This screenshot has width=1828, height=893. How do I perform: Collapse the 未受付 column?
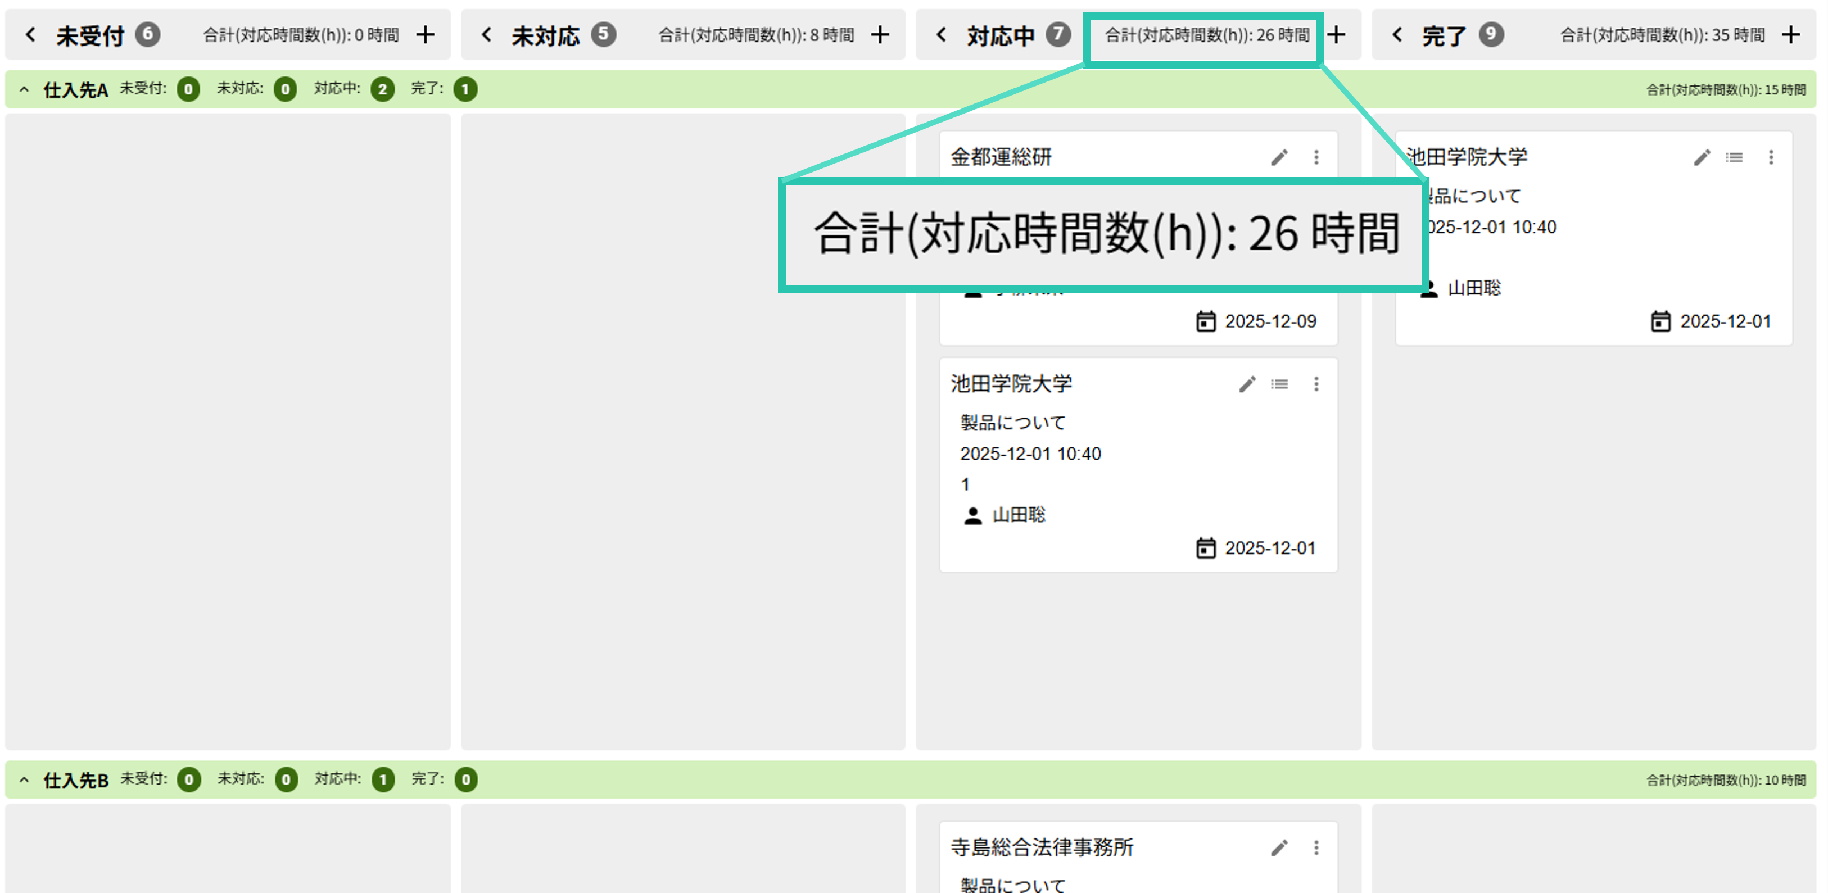[30, 34]
